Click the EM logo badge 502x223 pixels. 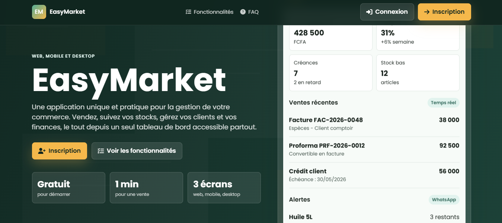tap(39, 12)
